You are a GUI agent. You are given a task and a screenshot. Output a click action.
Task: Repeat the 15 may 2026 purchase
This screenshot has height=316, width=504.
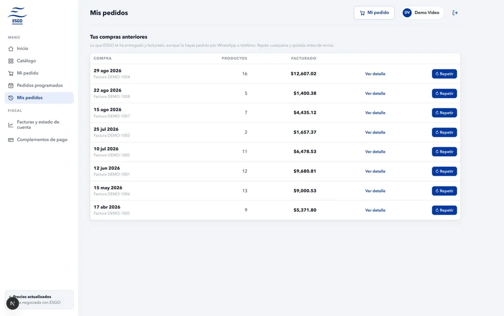point(444,191)
